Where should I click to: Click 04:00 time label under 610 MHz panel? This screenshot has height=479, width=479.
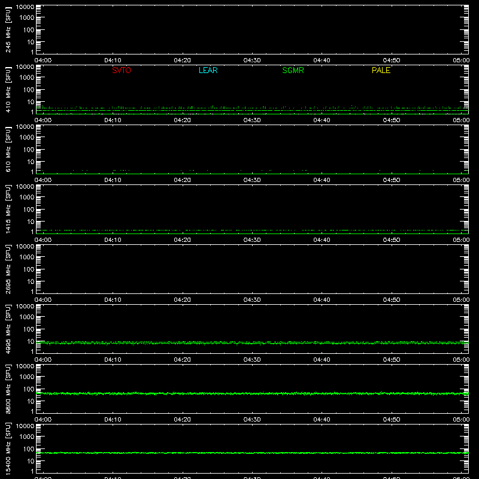(x=43, y=180)
